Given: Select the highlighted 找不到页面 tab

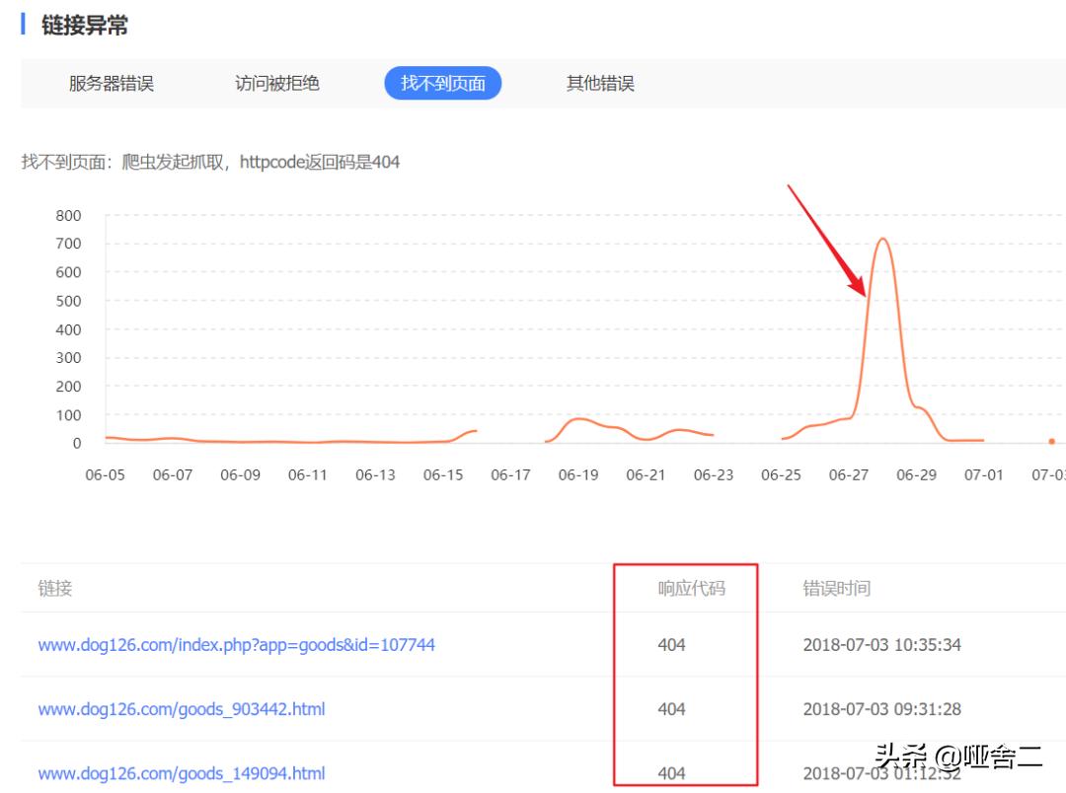Looking at the screenshot, I should coord(442,84).
